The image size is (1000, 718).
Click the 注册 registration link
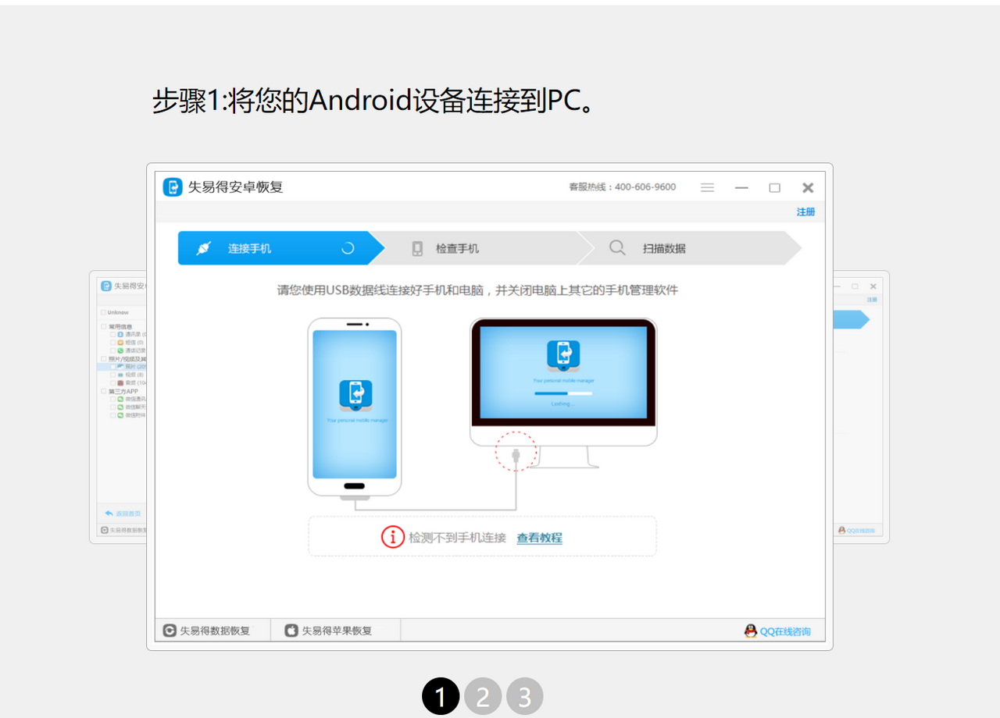(x=805, y=211)
